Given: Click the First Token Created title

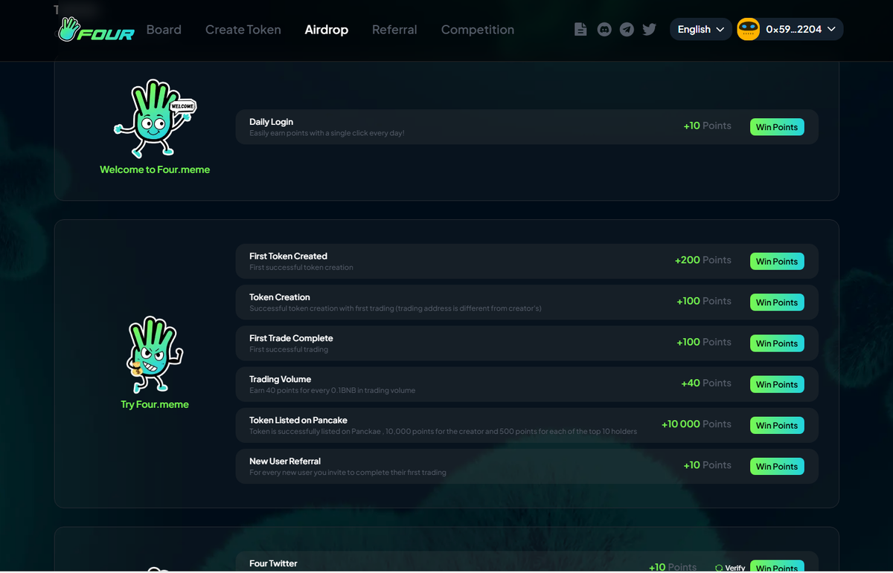Looking at the screenshot, I should (x=288, y=256).
